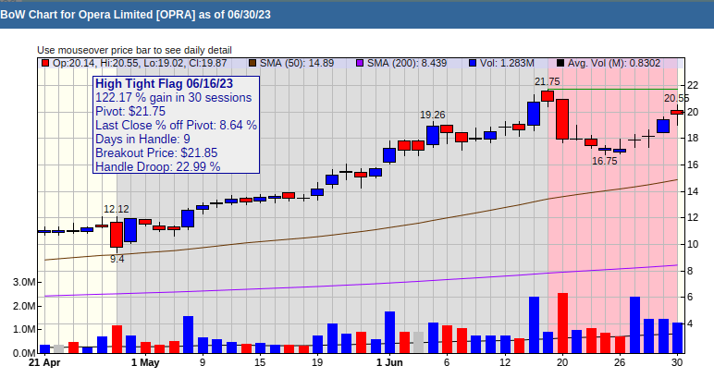Click the black Avg. Vol legend swatch
Viewport: 714px width, 378px height.
560,63
